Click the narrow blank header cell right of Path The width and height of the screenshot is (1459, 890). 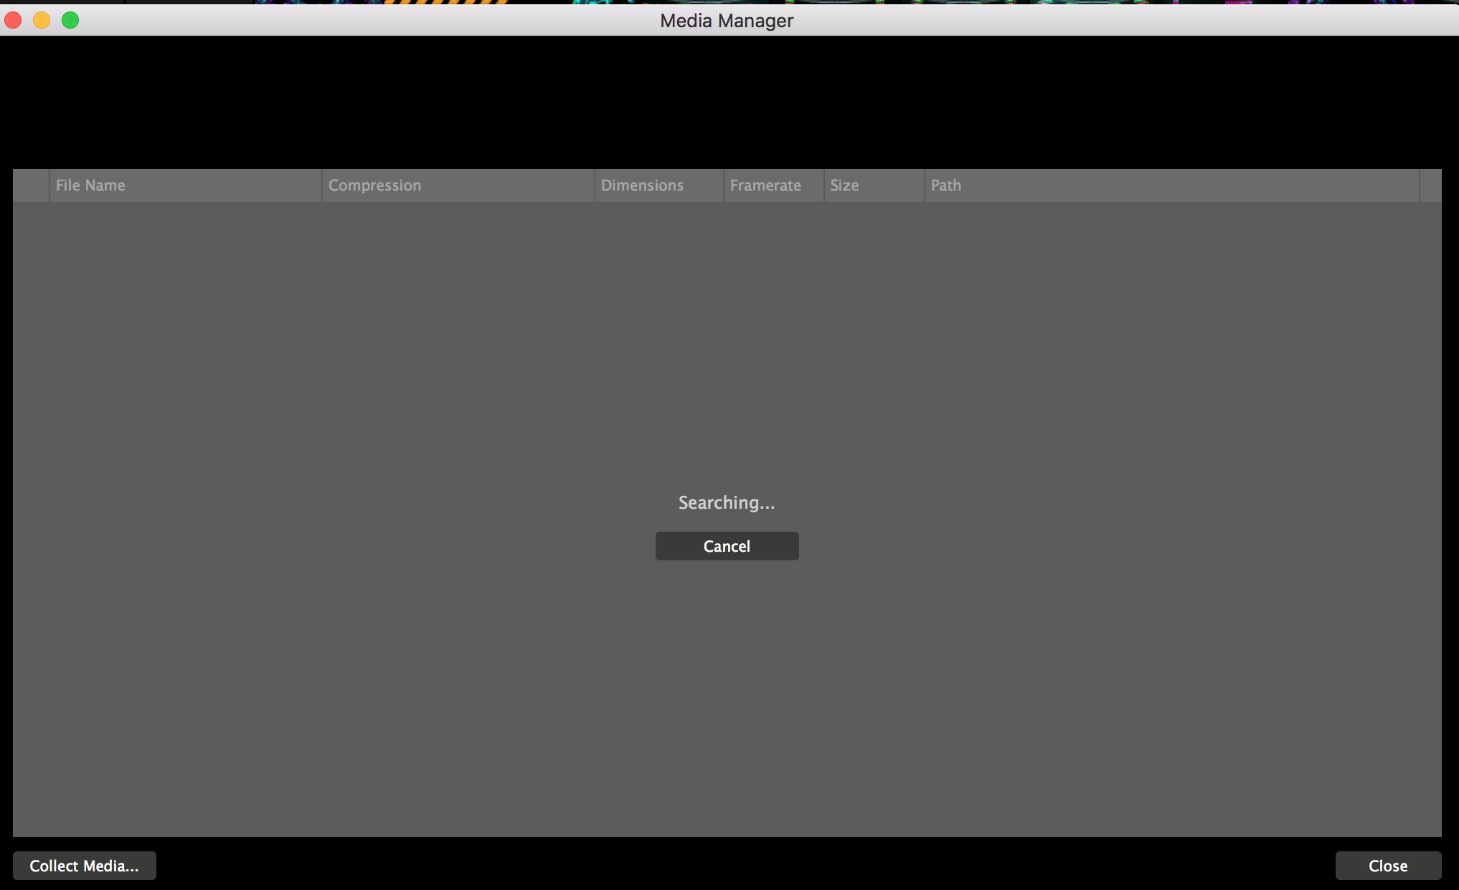pos(1430,186)
